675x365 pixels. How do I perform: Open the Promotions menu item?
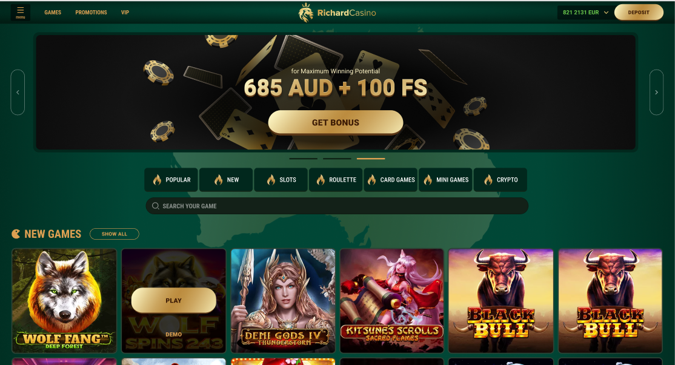pos(91,13)
